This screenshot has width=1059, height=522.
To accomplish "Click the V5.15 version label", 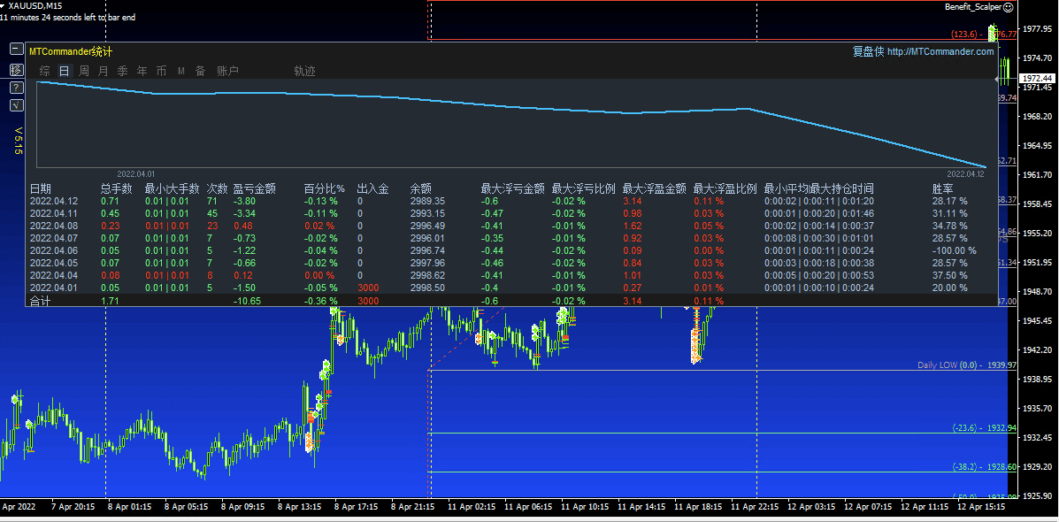I will coord(15,137).
